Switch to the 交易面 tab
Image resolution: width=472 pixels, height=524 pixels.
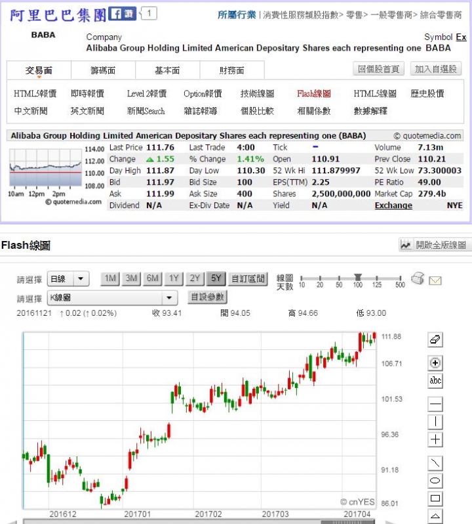click(x=39, y=70)
